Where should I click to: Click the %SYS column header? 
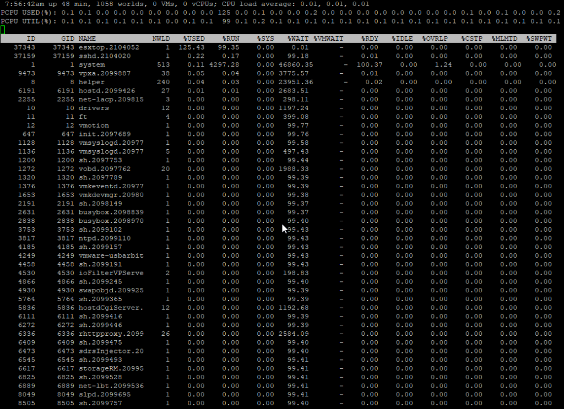(x=265, y=39)
